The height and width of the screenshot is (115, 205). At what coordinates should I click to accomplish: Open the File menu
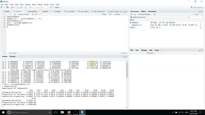(x=2, y=4)
